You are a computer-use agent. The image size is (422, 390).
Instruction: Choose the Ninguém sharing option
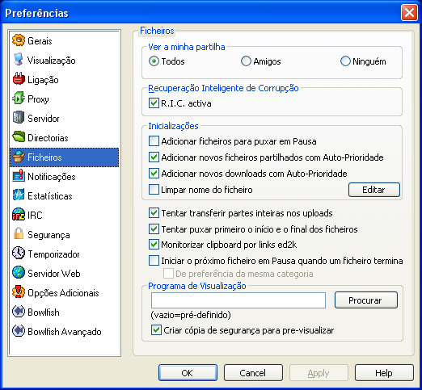[x=345, y=61]
